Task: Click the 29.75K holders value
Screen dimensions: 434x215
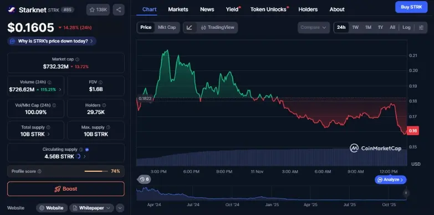Action: [x=96, y=112]
